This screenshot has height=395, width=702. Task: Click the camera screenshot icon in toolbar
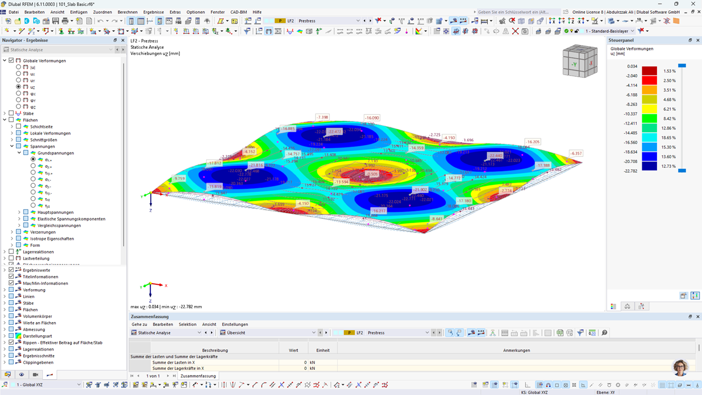[525, 31]
